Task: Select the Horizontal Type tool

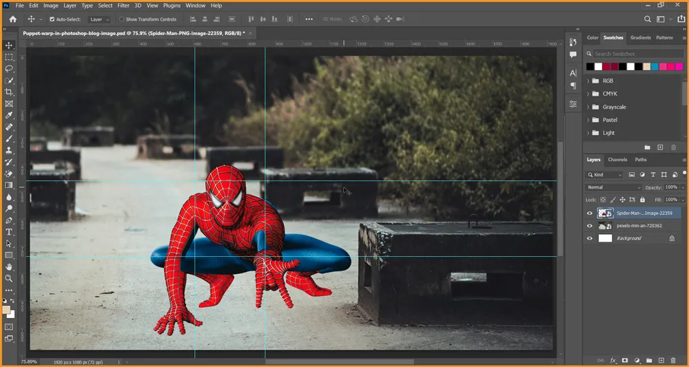Action: tap(9, 232)
